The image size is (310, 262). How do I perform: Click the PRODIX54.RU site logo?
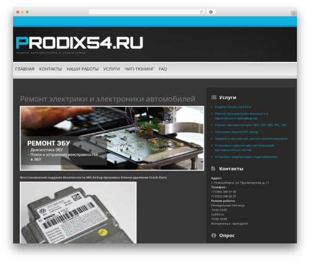pyautogui.click(x=79, y=43)
